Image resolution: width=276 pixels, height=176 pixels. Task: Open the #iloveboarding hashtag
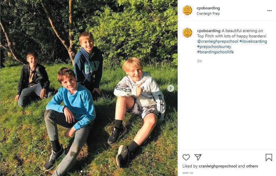click(x=253, y=41)
